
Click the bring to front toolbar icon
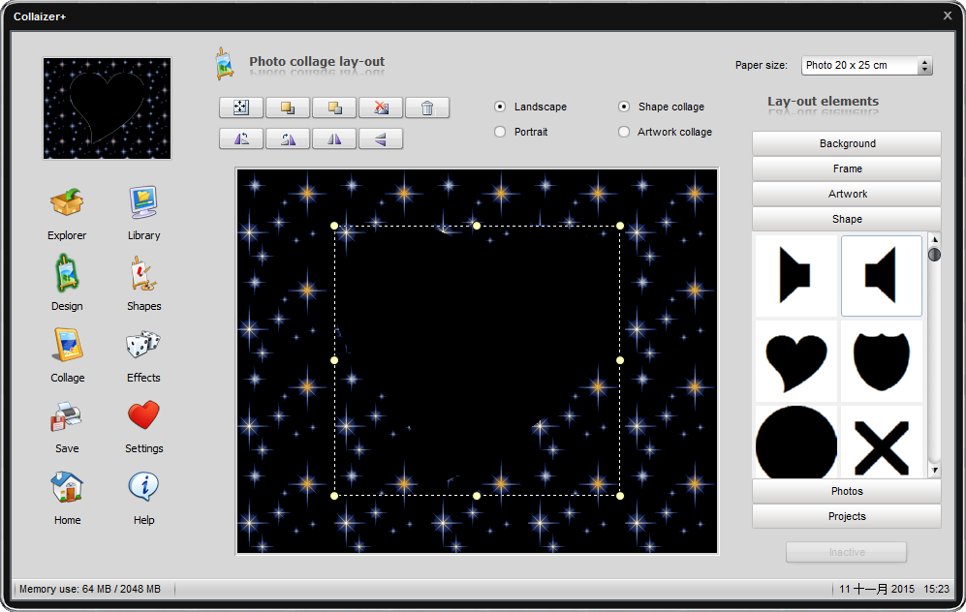point(288,107)
